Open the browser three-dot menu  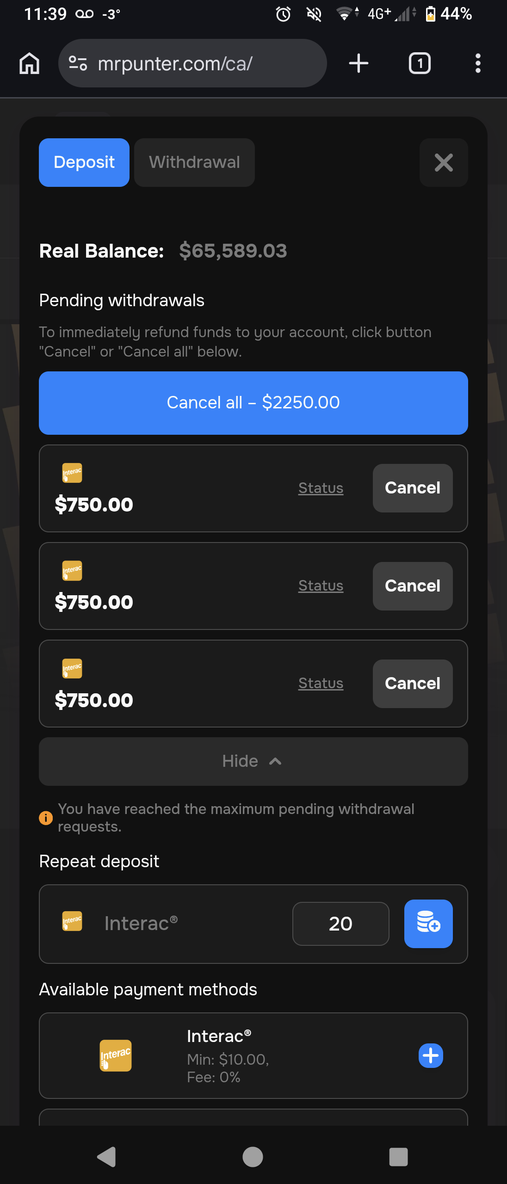coord(478,63)
